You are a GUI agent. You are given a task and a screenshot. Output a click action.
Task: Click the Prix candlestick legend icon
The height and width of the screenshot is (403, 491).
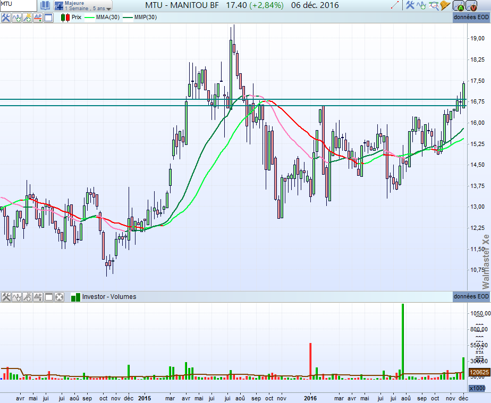click(65, 18)
